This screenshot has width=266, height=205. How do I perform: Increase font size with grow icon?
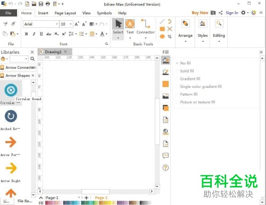coord(77,24)
